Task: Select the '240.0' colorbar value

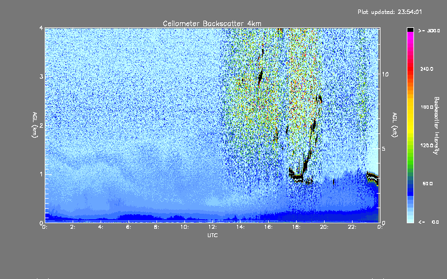Action: [x=427, y=69]
